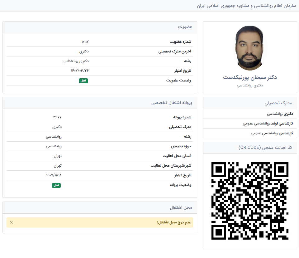Image resolution: width=299 pixels, height=258 pixels.
Task: Select membership validity date "۱۴۰۷/۰۳/۲۴"
Action: coord(80,71)
